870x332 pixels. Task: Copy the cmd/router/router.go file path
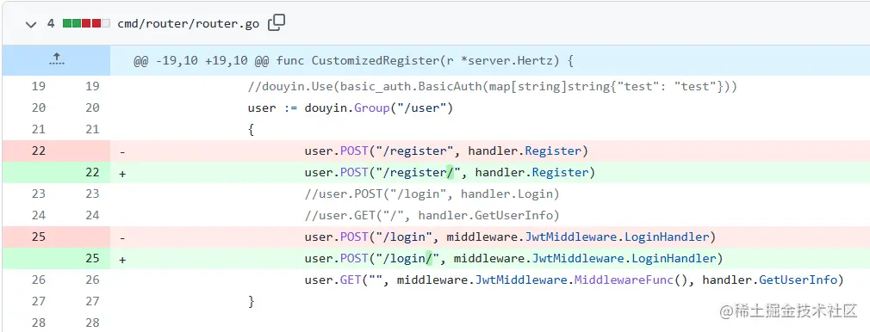click(277, 23)
